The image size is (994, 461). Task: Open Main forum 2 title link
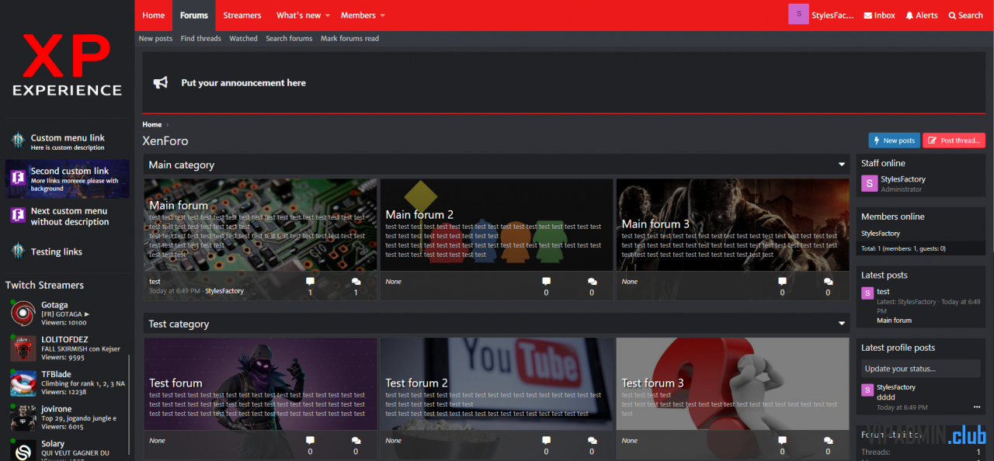(419, 215)
